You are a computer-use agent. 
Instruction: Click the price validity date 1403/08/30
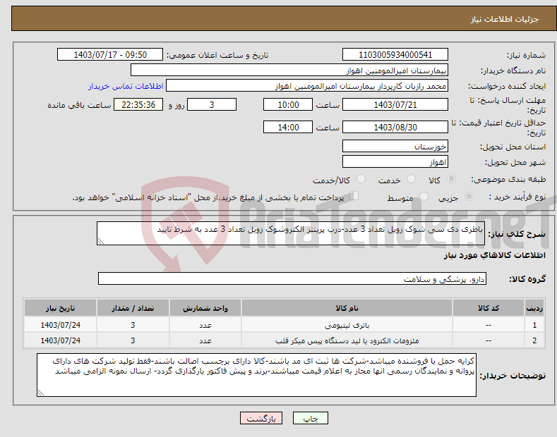coord(395,127)
